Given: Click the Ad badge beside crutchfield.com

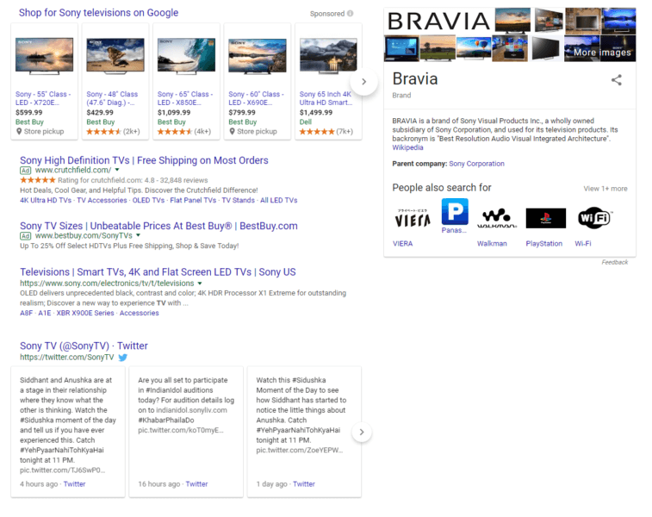Looking at the screenshot, I should coord(25,170).
